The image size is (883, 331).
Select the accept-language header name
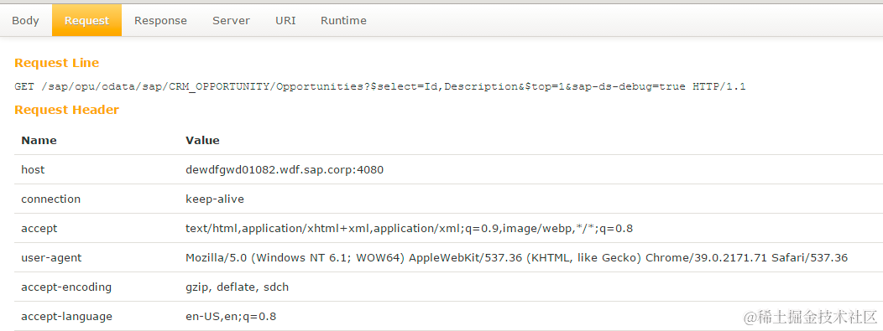pos(66,317)
